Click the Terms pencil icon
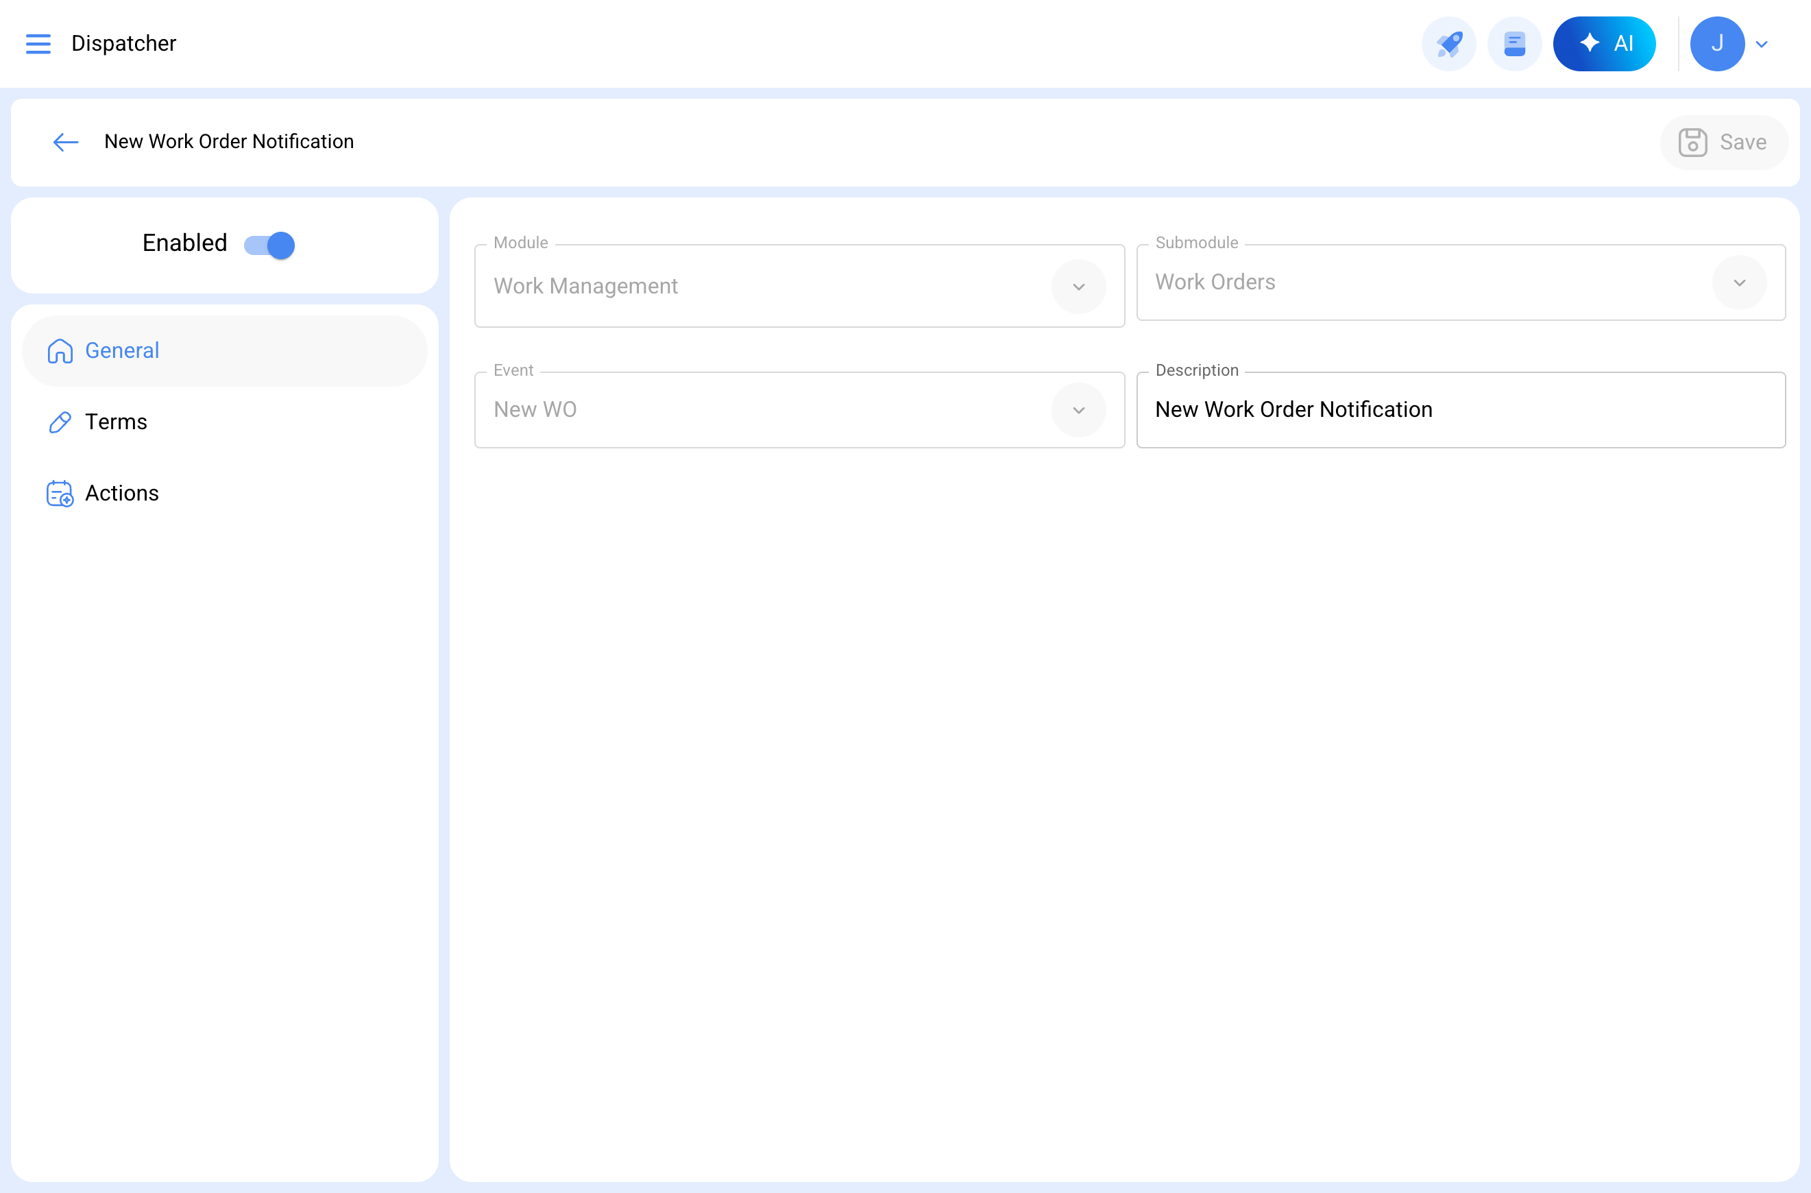The image size is (1811, 1193). (60, 422)
